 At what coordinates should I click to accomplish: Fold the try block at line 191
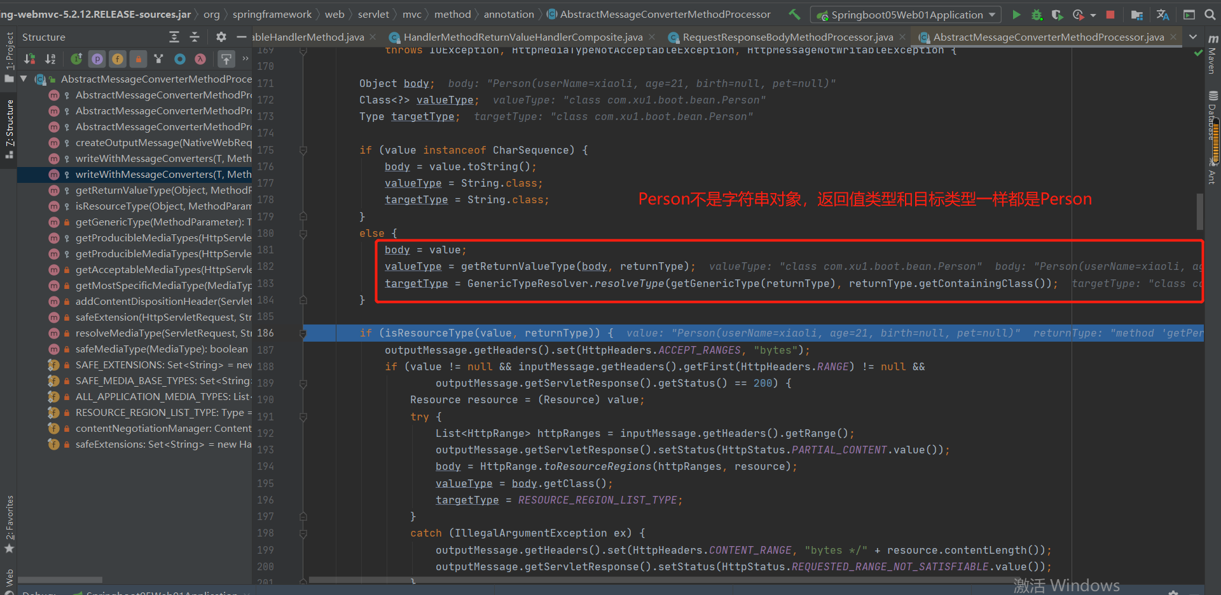(303, 417)
